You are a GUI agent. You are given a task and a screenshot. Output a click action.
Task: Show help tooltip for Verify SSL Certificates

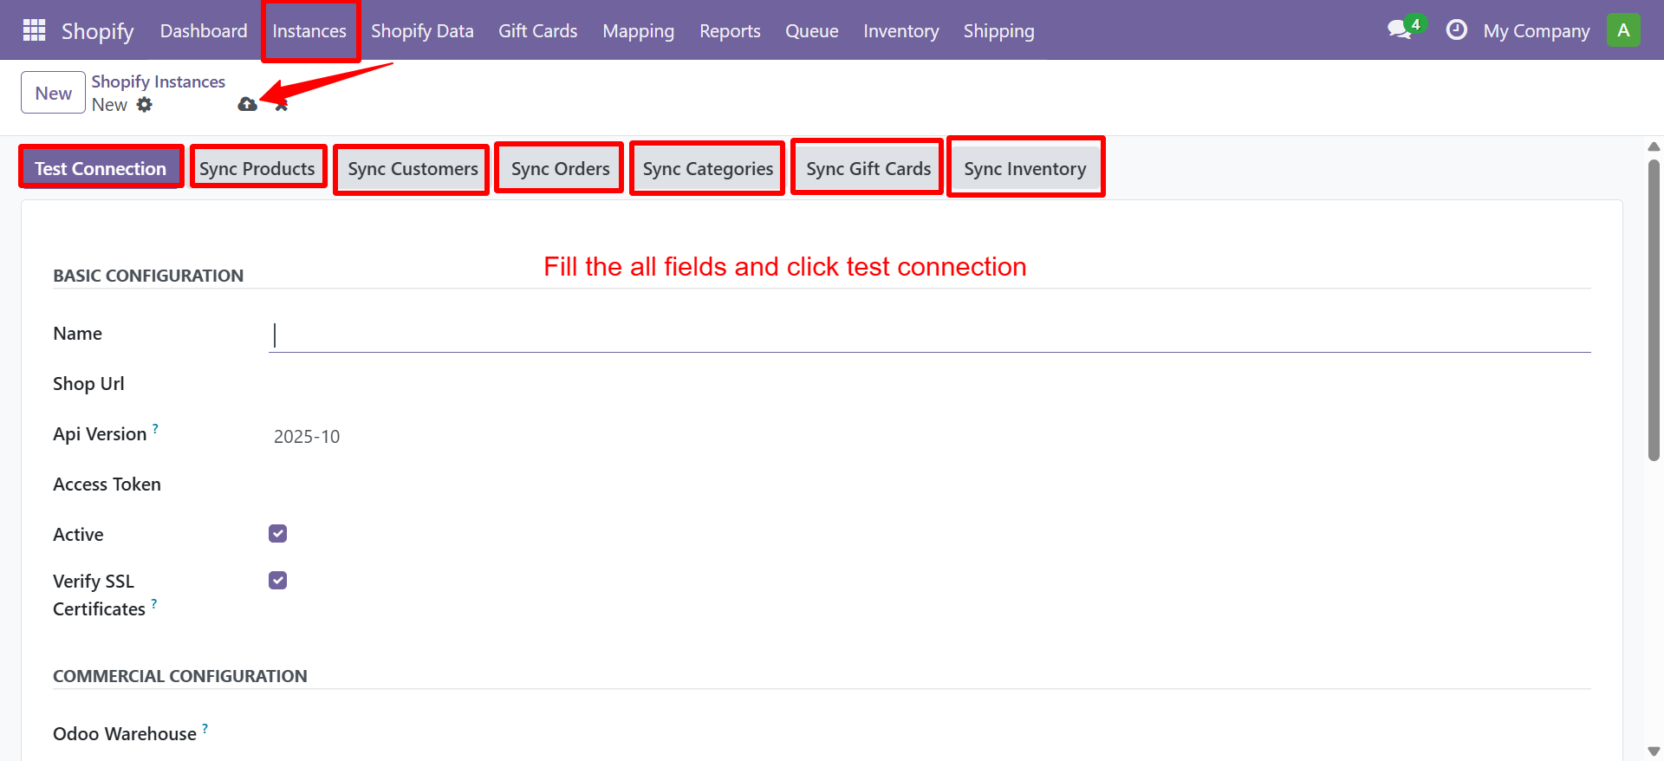point(154,603)
